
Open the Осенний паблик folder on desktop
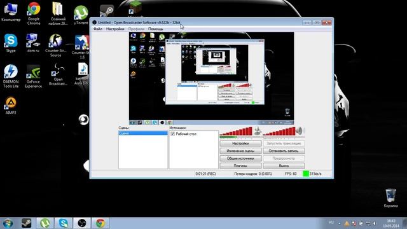point(58,13)
